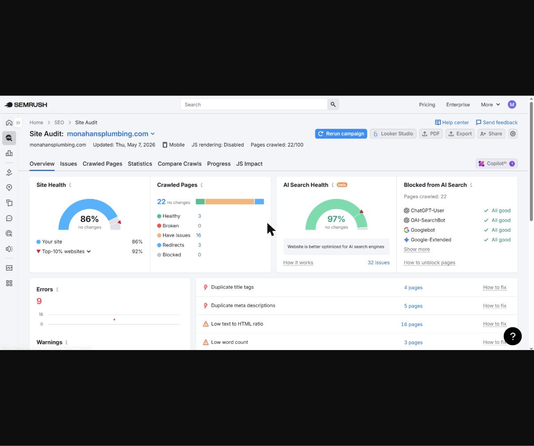
Task: Open 4 pages for Duplicate title tags
Action: (x=413, y=287)
